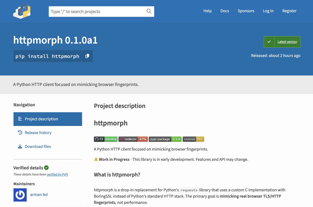
Task: Click the search magnifier icon
Action: point(149,11)
